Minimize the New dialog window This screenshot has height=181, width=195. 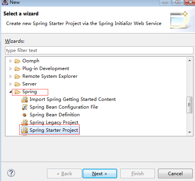pos(165,3)
